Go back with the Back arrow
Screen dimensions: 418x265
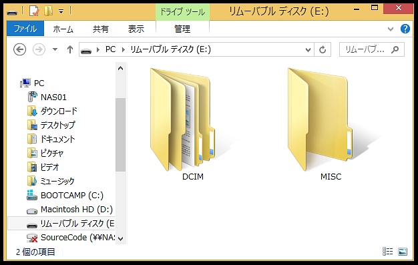[x=20, y=49]
